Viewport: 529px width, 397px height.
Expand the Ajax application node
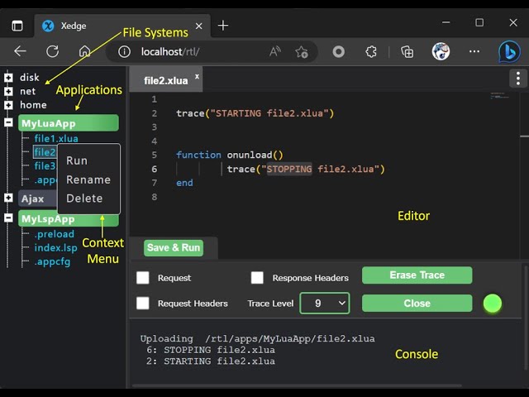coord(8,198)
